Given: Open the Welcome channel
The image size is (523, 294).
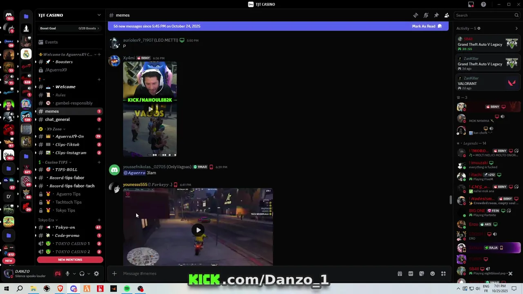Looking at the screenshot, I should 69,87.
